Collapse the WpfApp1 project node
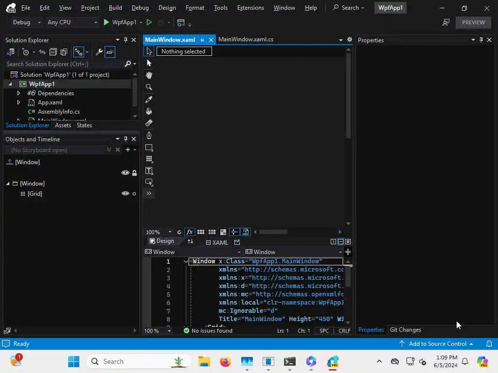This screenshot has width=498, height=373. click(x=10, y=84)
